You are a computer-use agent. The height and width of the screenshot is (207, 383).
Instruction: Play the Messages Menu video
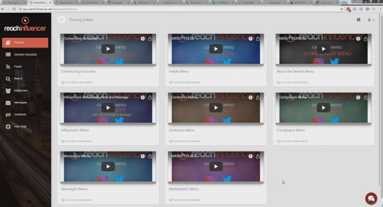coord(108,166)
